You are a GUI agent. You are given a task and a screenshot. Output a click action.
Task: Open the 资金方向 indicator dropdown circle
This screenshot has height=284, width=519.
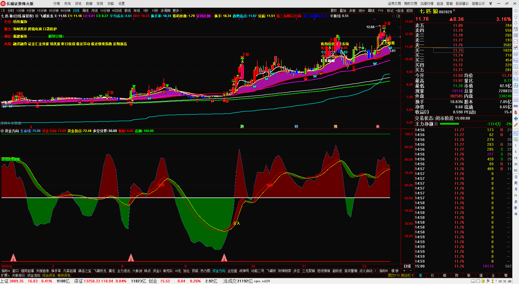coord(2,131)
